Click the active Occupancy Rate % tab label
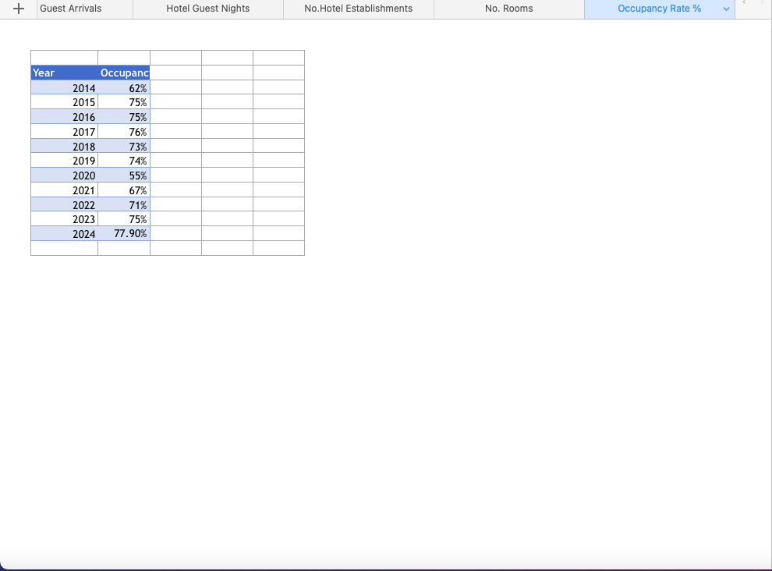The width and height of the screenshot is (772, 571). click(x=659, y=9)
